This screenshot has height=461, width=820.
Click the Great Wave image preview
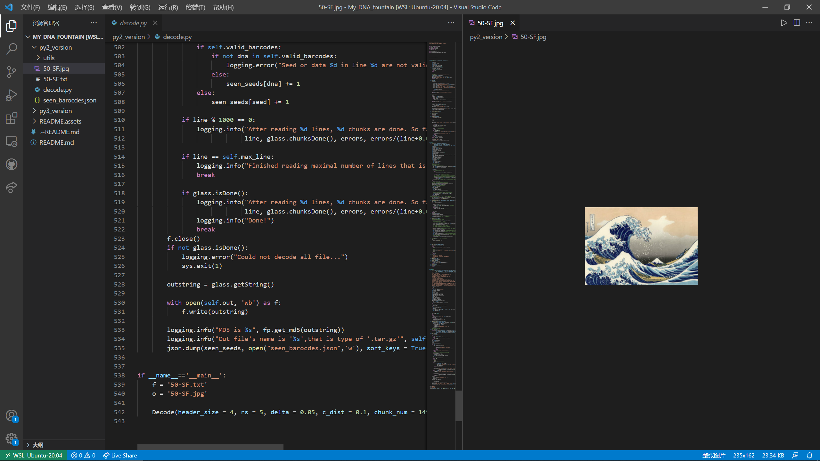641,246
